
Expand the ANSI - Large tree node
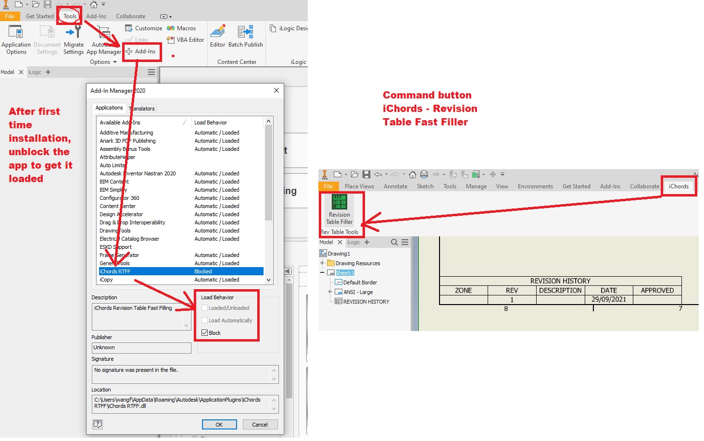click(x=330, y=292)
